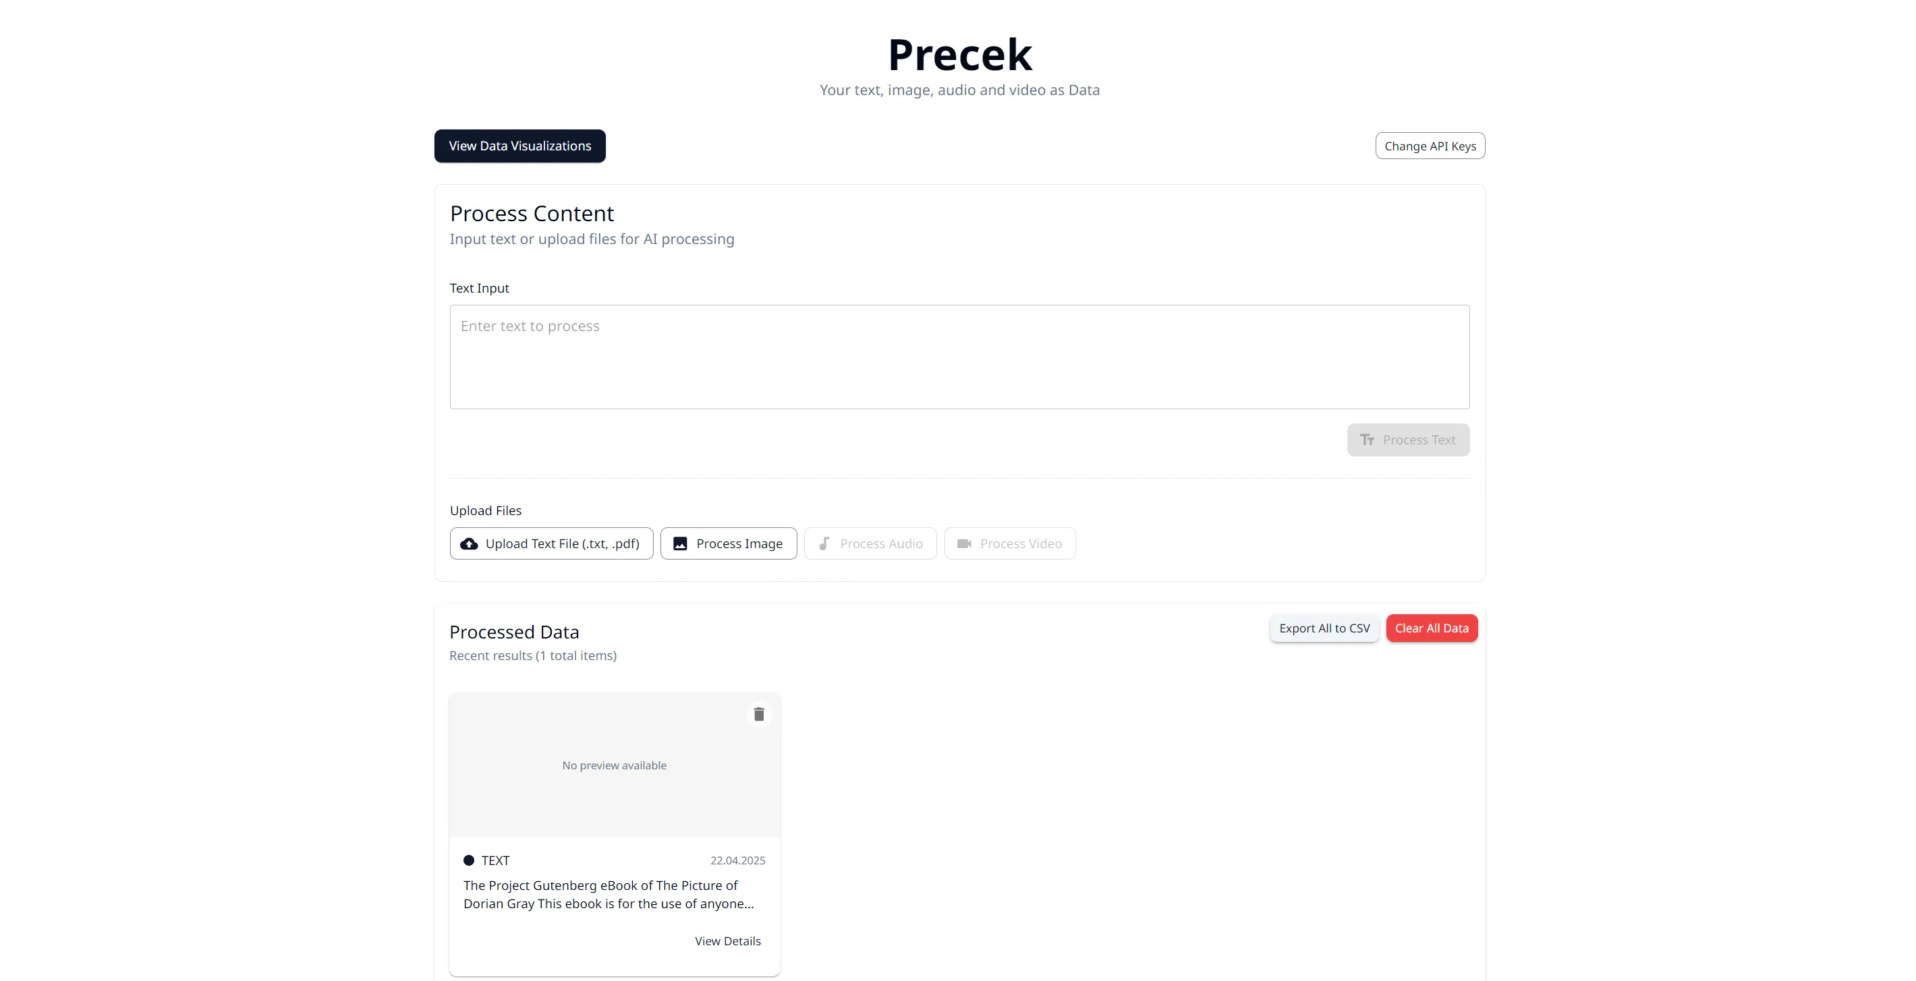Click inside the Enter text to process field
The width and height of the screenshot is (1916, 981).
coord(959,357)
